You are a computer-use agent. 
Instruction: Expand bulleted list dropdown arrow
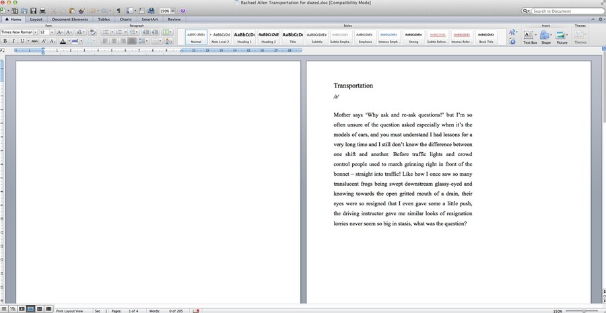point(112,32)
